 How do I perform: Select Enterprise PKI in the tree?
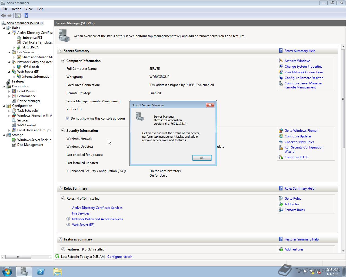click(32, 38)
